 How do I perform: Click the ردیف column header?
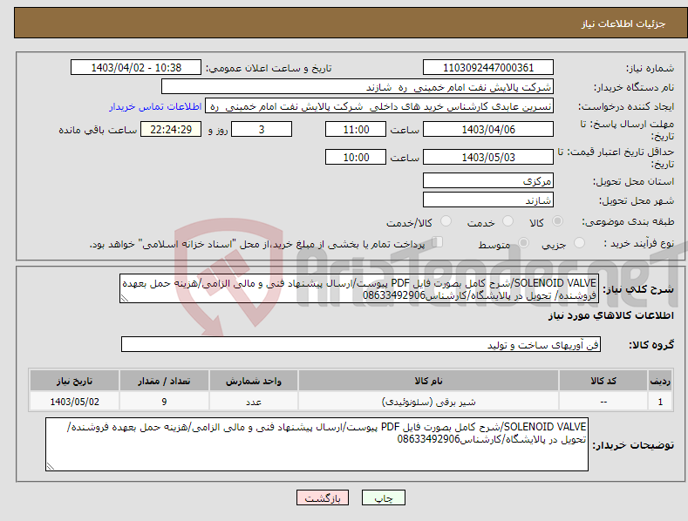[x=660, y=381]
